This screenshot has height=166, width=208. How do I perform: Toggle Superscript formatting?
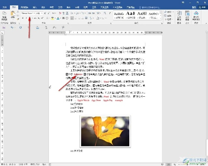point(42,18)
